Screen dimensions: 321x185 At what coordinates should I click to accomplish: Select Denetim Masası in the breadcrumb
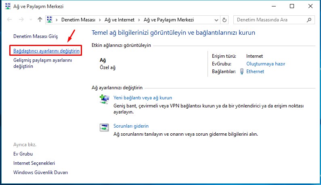[78, 19]
